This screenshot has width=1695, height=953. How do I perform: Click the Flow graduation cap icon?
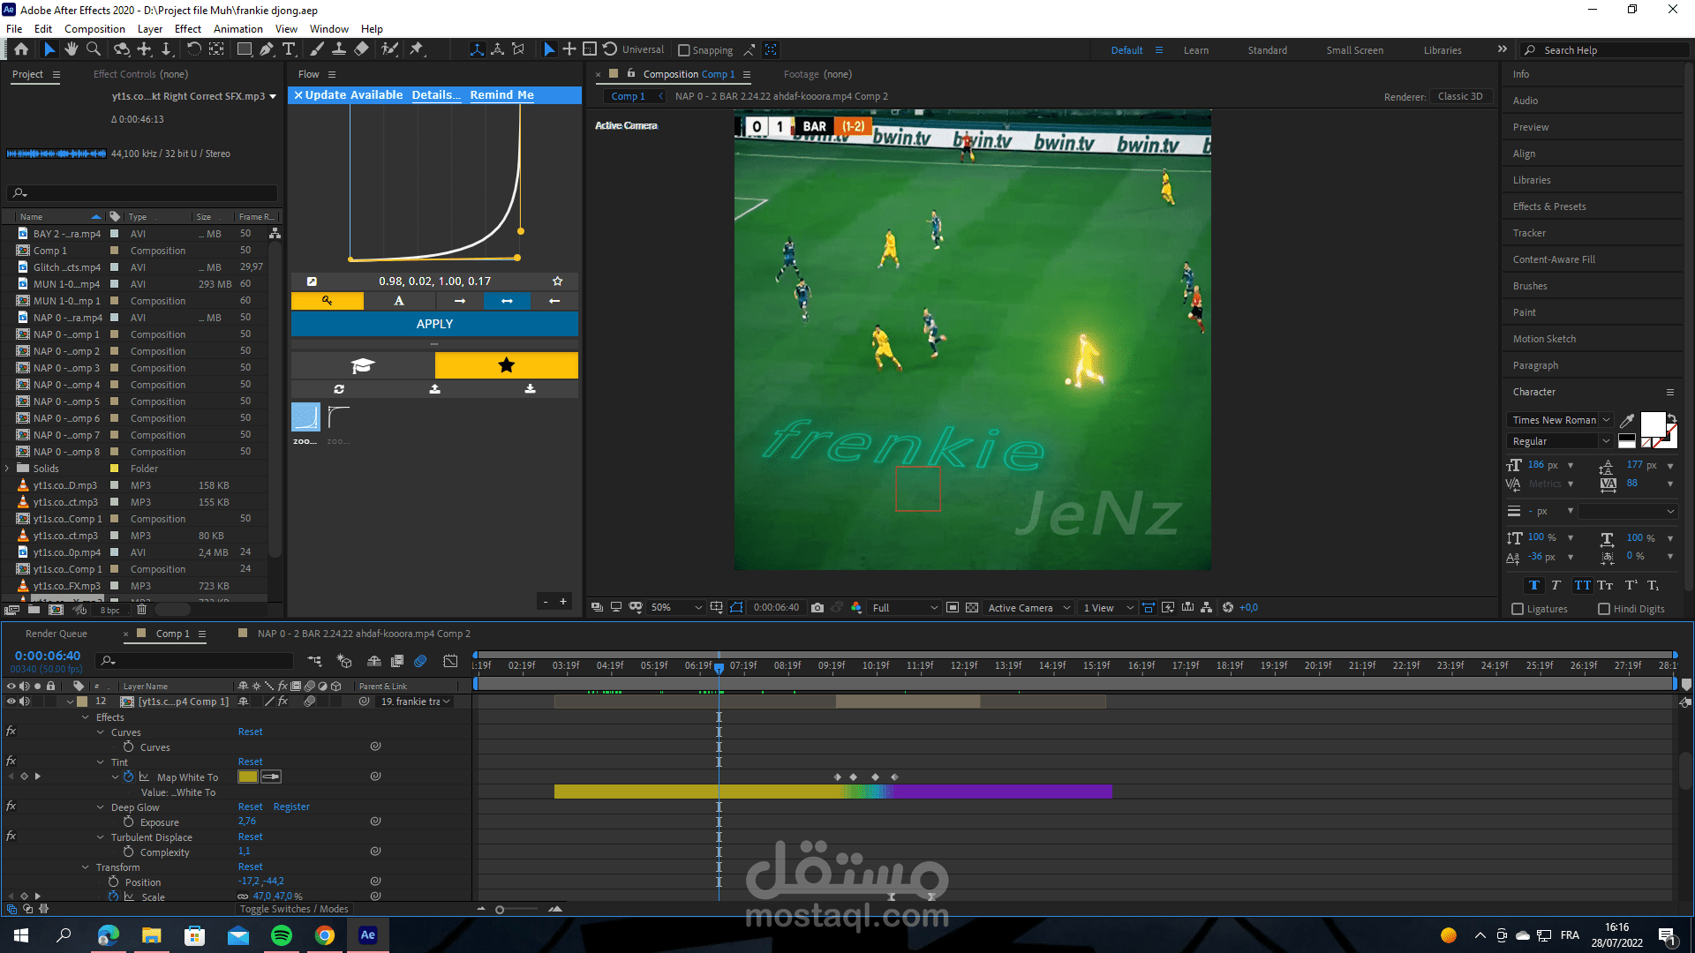(x=363, y=365)
